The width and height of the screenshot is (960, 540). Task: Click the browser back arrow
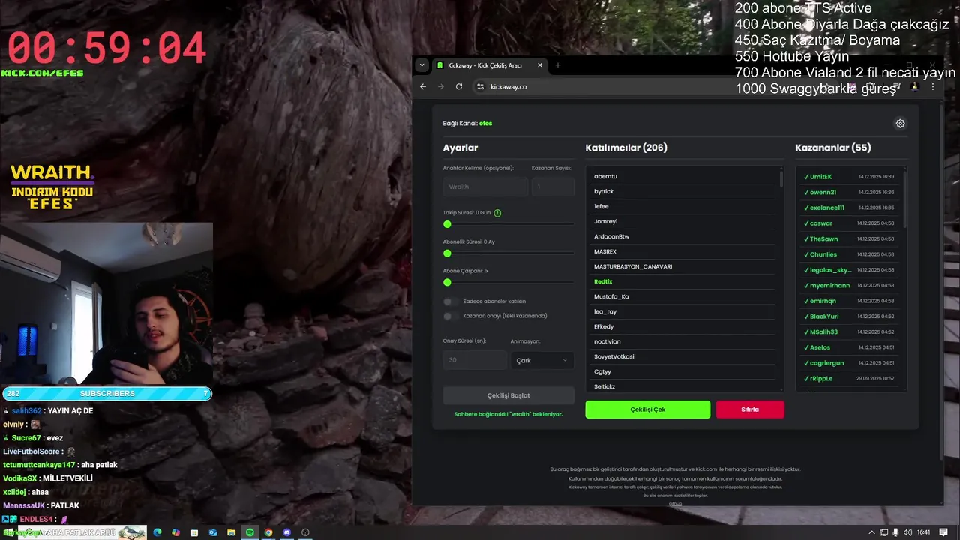[423, 86]
